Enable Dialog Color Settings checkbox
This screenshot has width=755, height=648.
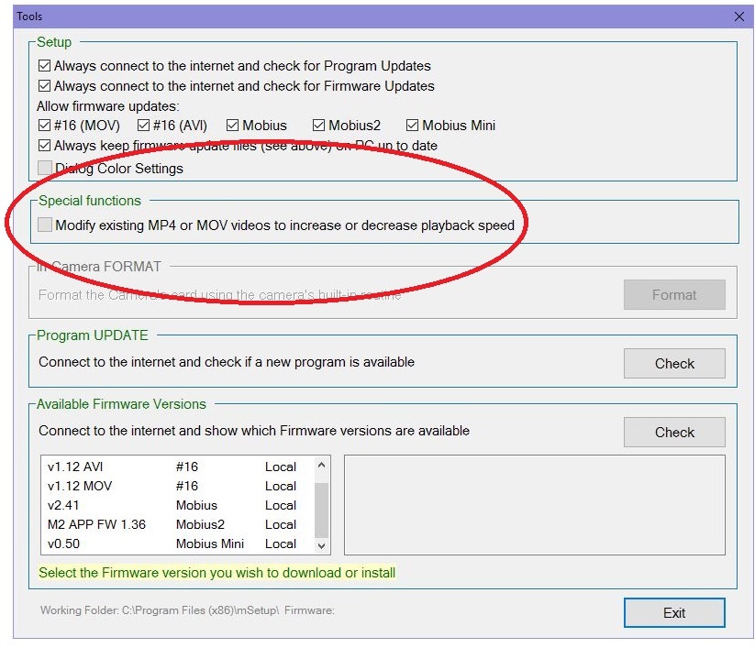tap(45, 169)
